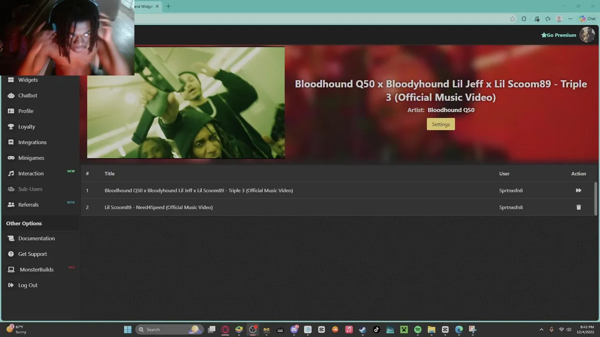This screenshot has height=337, width=600.
Task: Open the browser favorites list icon
Action: tap(547, 19)
